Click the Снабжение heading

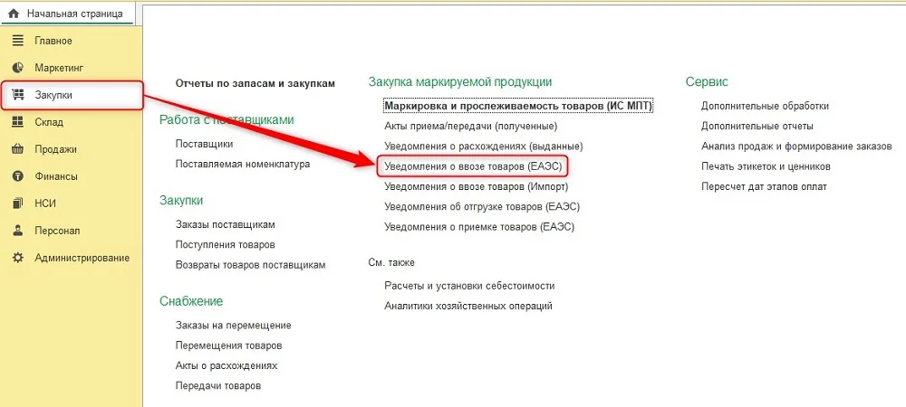191,301
